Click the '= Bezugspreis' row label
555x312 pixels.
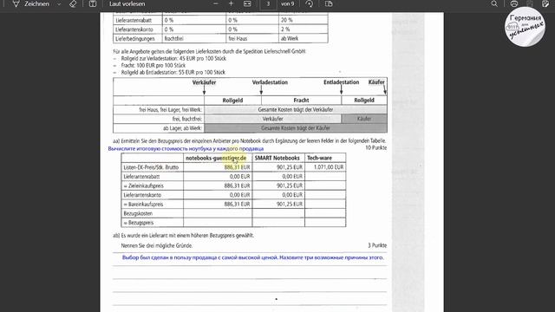[139, 223]
